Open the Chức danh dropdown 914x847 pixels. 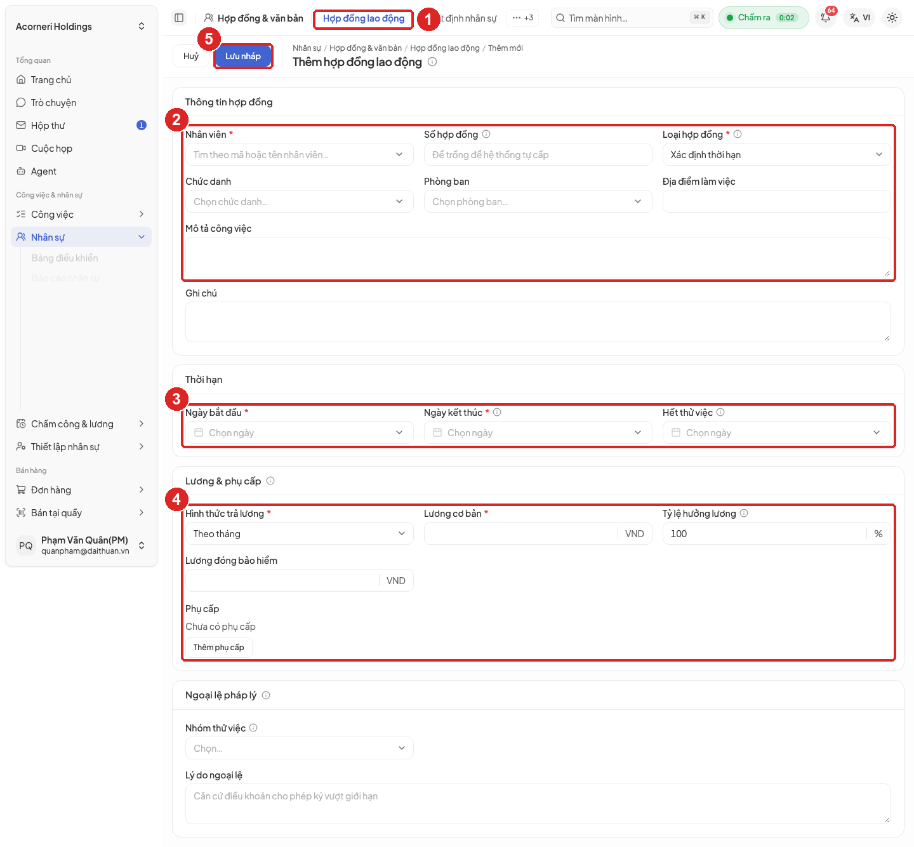300,201
